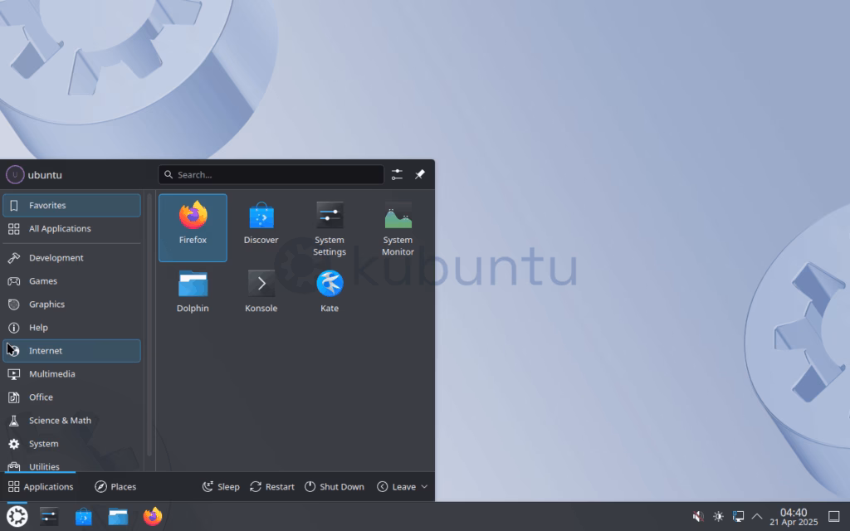This screenshot has width=850, height=531.
Task: Open the Development category
Action: (x=71, y=258)
